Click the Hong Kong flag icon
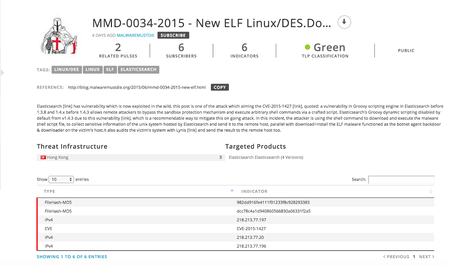454x266 pixels. click(x=43, y=157)
